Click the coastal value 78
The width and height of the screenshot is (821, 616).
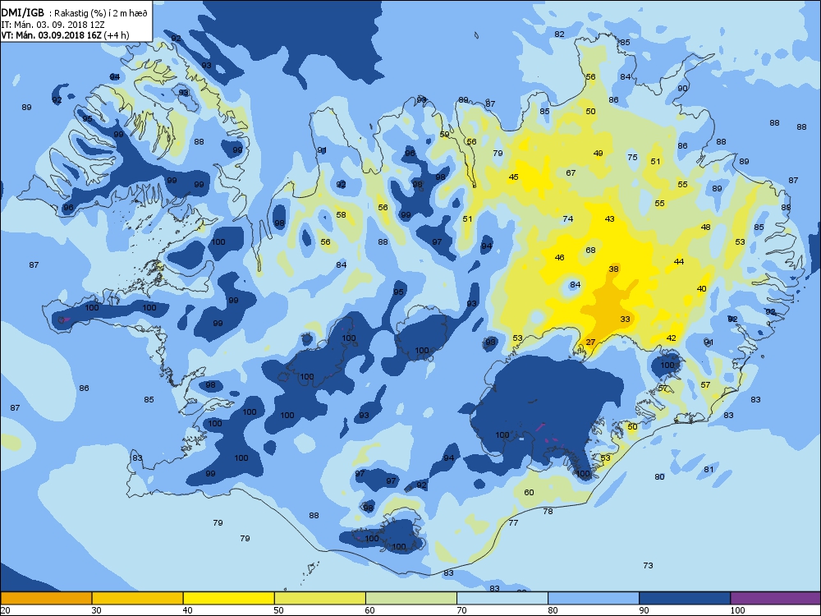click(x=548, y=511)
